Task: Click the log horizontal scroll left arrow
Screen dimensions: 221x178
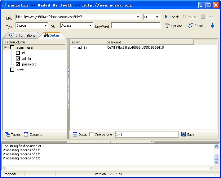Action: [4, 167]
